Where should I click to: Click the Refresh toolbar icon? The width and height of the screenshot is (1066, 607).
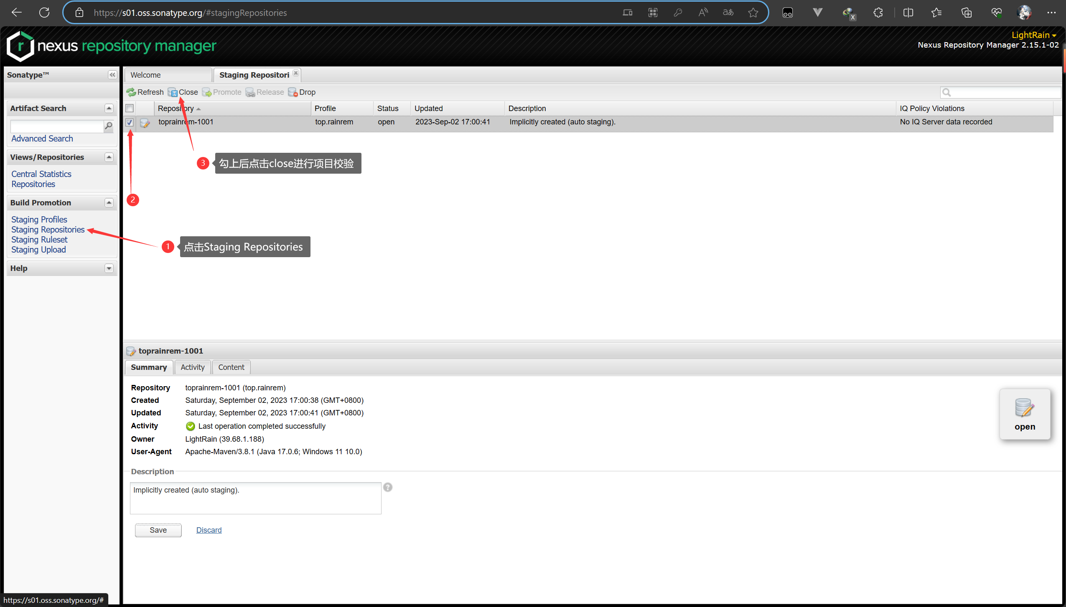tap(132, 92)
